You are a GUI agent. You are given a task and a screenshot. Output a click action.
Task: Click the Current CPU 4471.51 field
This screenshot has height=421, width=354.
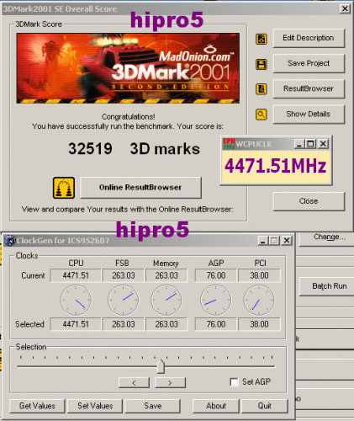pos(76,275)
